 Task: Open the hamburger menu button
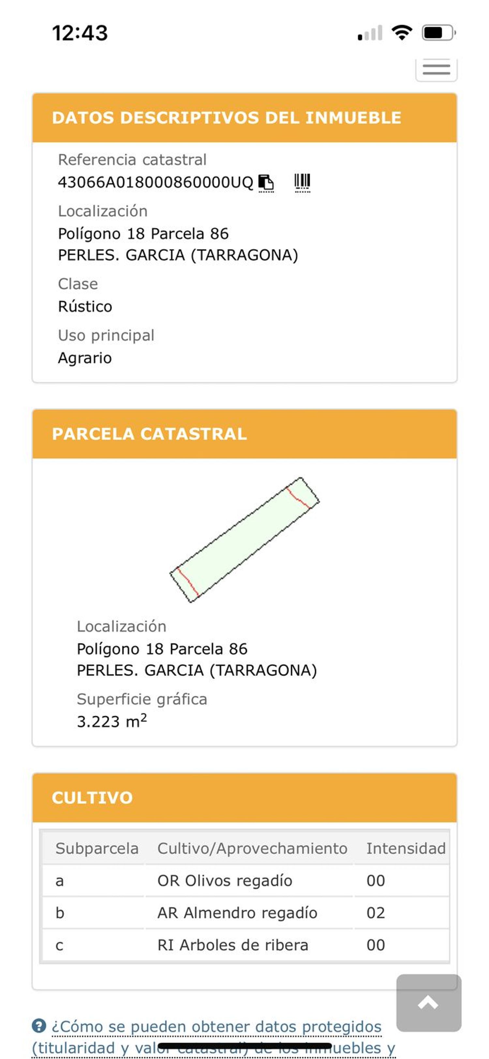coord(436,69)
